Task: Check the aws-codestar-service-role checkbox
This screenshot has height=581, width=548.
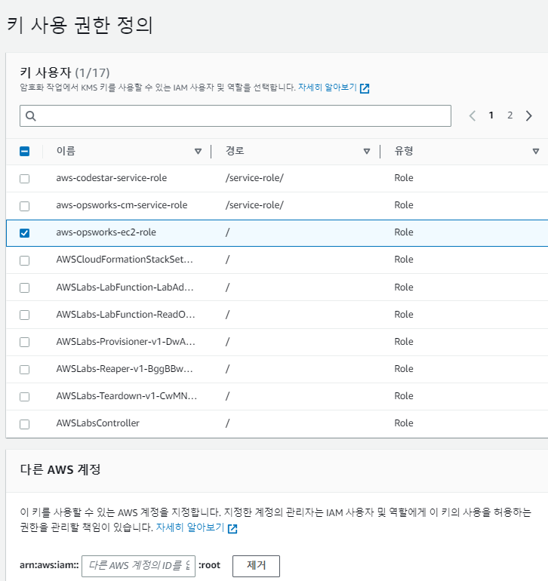Action: pyautogui.click(x=24, y=179)
